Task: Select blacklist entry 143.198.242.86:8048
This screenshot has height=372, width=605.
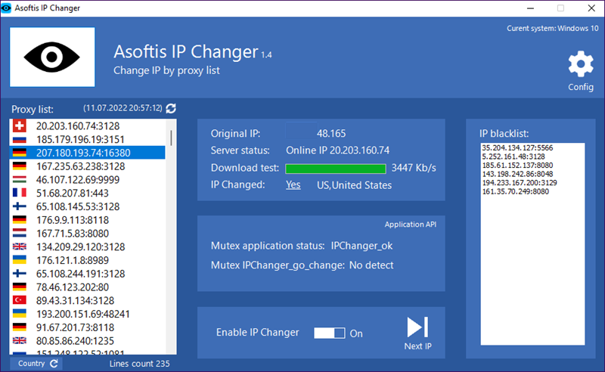Action: point(517,174)
